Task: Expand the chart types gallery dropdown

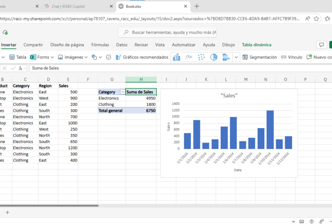Action: [236, 57]
